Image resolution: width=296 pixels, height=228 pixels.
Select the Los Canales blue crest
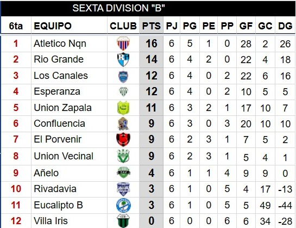click(x=123, y=76)
